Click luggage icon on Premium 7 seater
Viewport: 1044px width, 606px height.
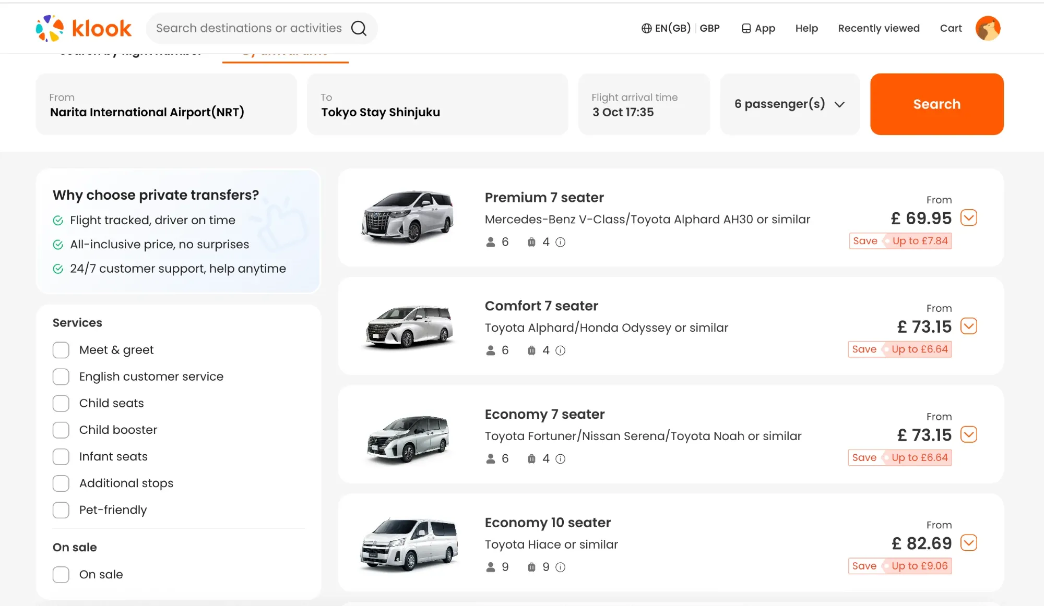pyautogui.click(x=531, y=242)
